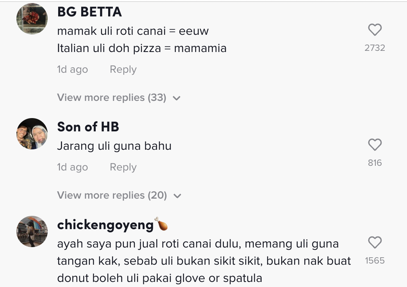Click chevron next to View more replies (33)

177,98
